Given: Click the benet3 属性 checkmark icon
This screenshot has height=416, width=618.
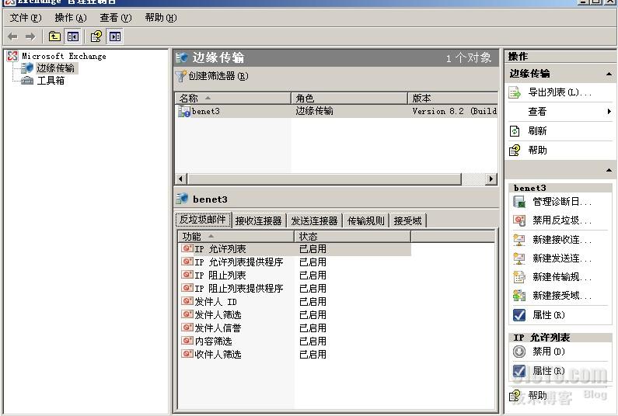Looking at the screenshot, I should click(x=519, y=315).
